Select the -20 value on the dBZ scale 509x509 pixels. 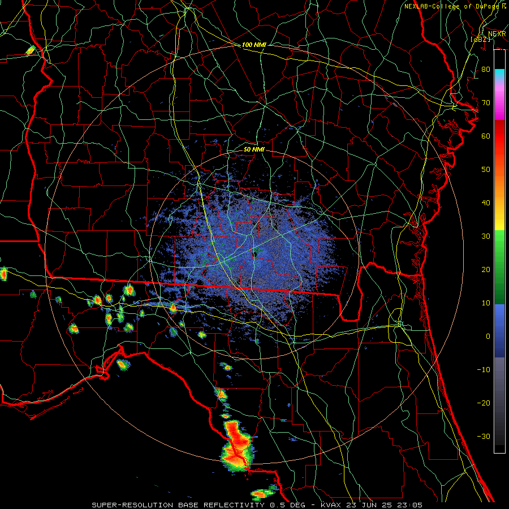[x=484, y=403]
